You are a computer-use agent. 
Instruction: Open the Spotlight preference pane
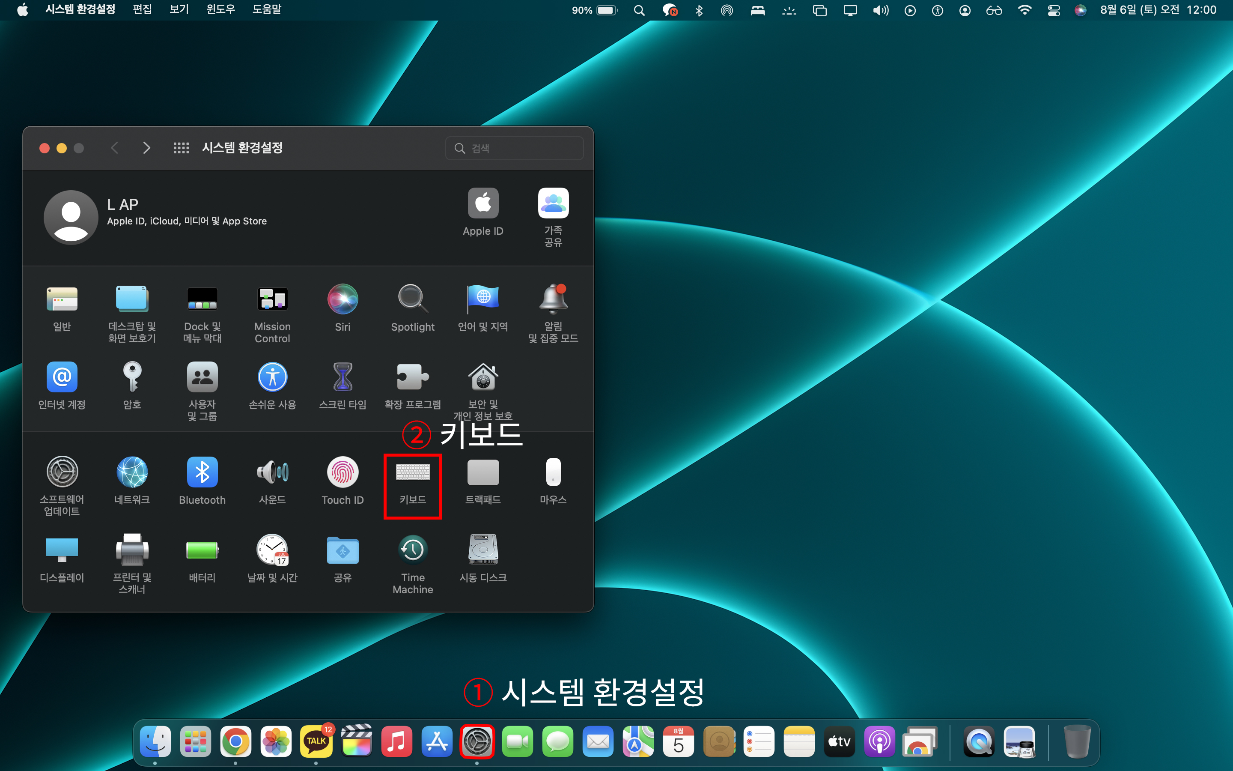413,300
